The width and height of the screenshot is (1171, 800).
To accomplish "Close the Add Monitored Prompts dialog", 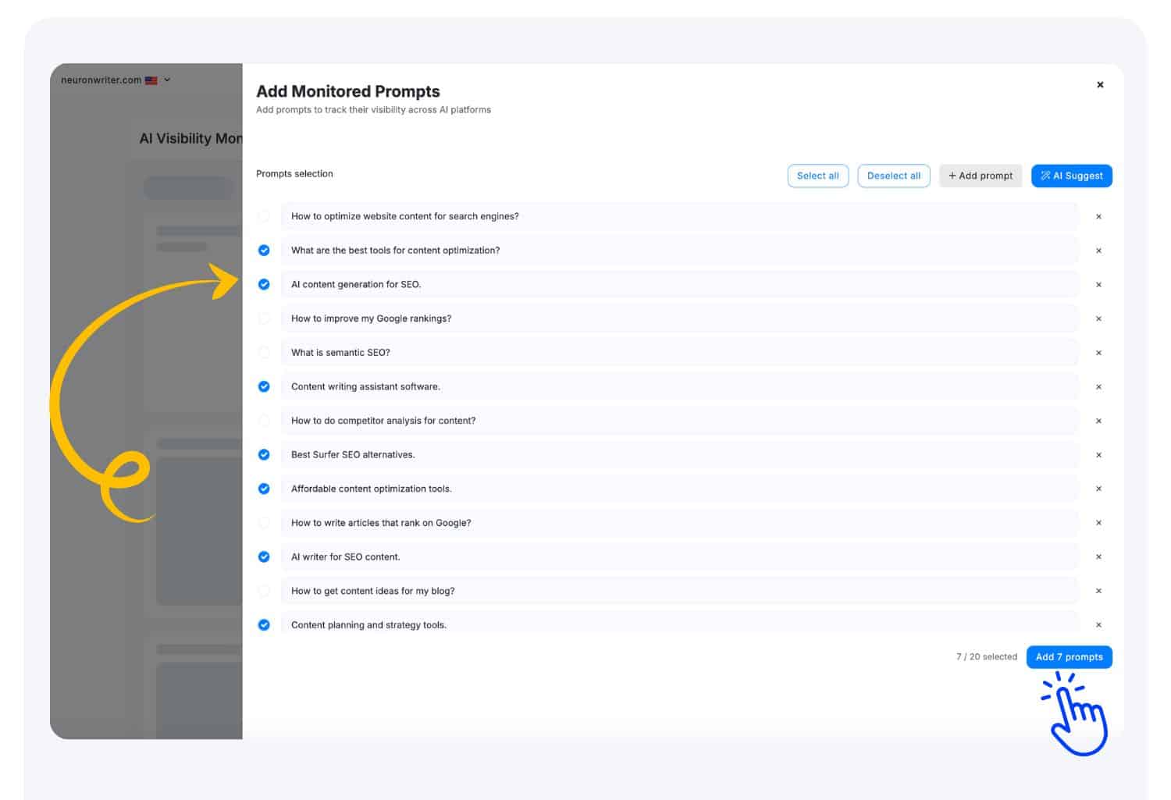I will tap(1100, 85).
